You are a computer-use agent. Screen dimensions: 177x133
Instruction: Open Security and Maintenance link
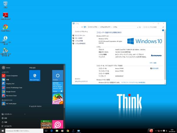pyautogui.click(x=81, y=82)
